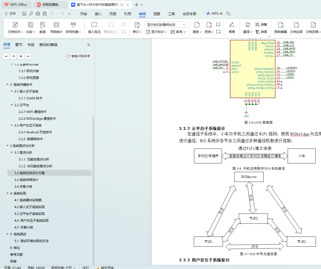Click the 拒绝 reject change icon
The height and width of the screenshot is (269, 321).
[209, 25]
